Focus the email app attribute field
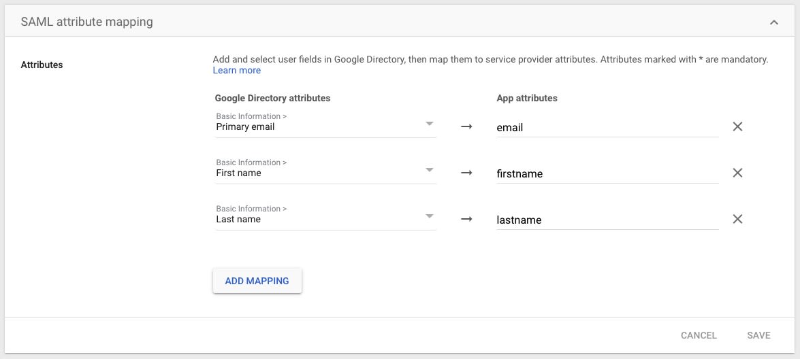This screenshot has width=800, height=359. coord(607,127)
